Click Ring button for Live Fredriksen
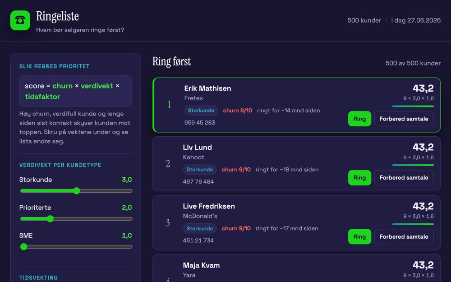Image resolution: width=451 pixels, height=282 pixels. pyautogui.click(x=359, y=237)
